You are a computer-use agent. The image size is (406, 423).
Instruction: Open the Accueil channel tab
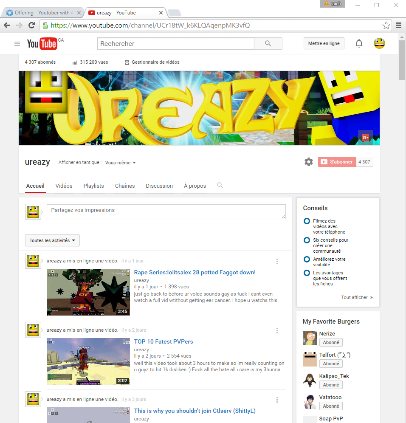pos(35,186)
